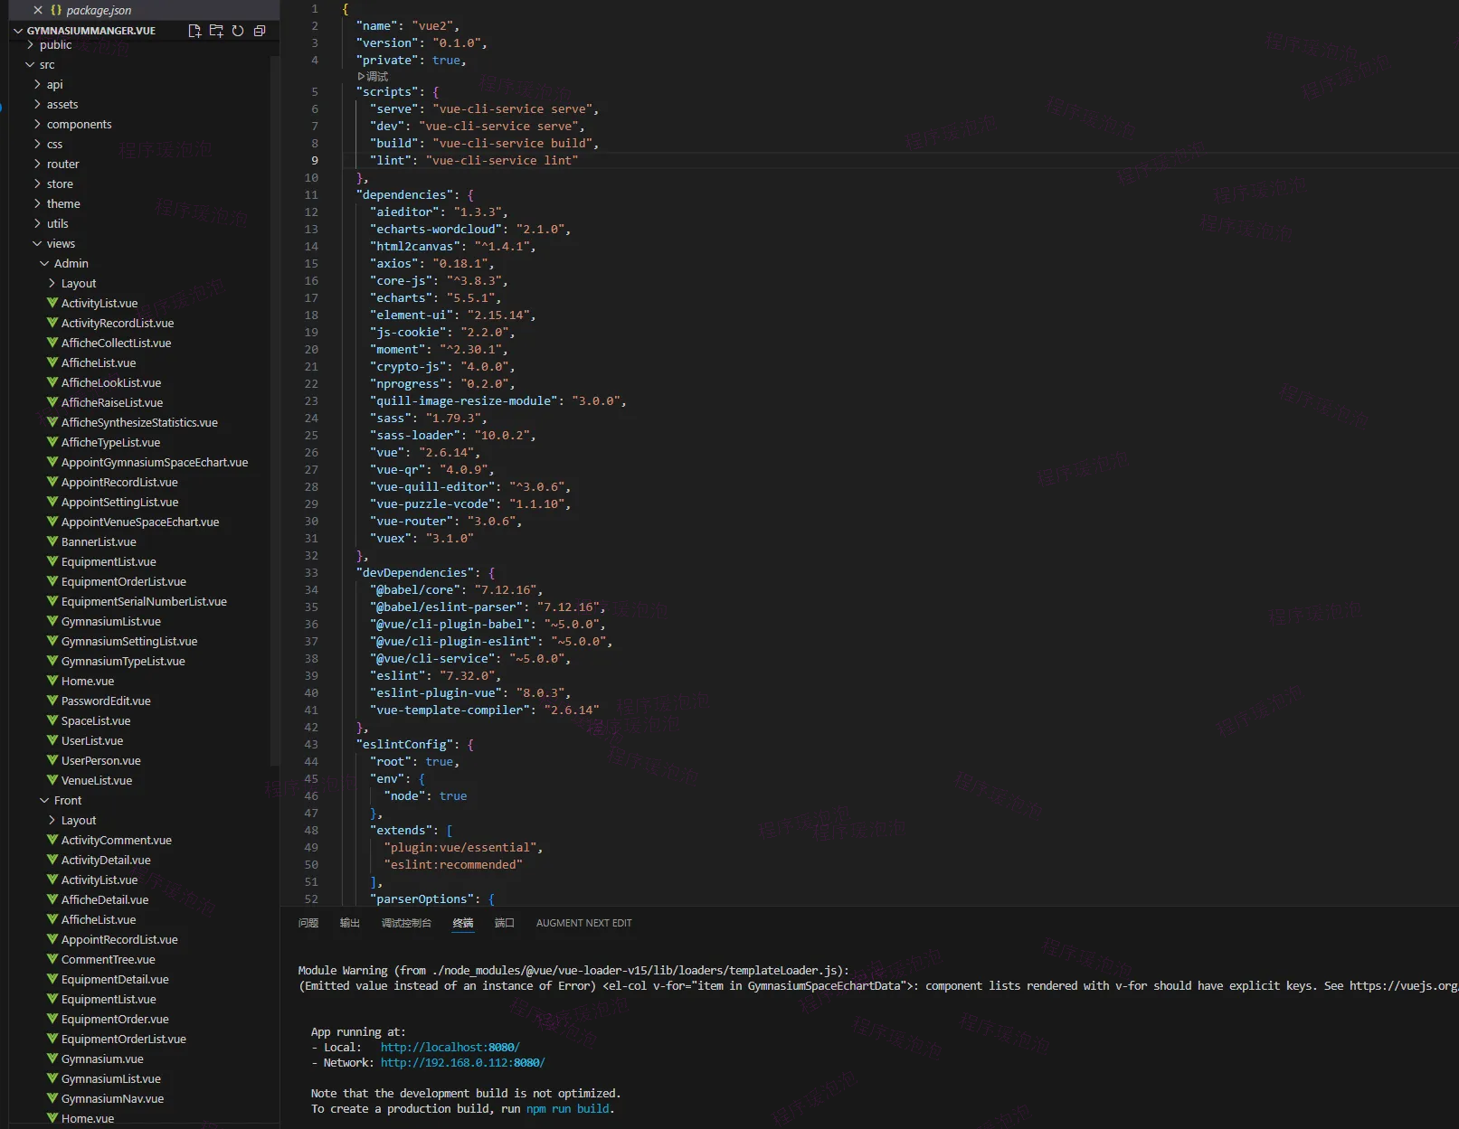Click Vue icon beside AfficheRaiseList.vue

coord(52,402)
